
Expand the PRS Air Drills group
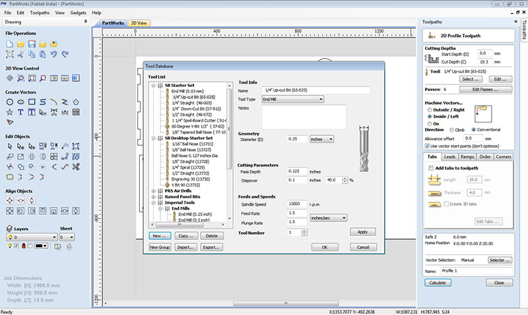(x=154, y=191)
